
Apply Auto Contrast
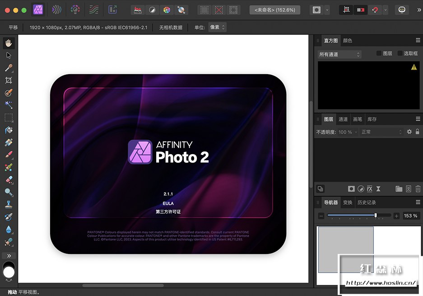coord(152,10)
